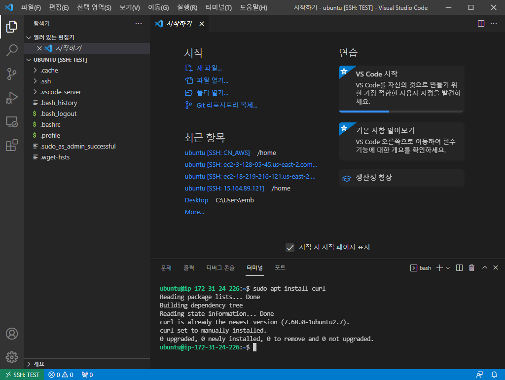Screen dimensions: 505x380
Task: Switch to the 출력 panel tab
Action: point(189,268)
